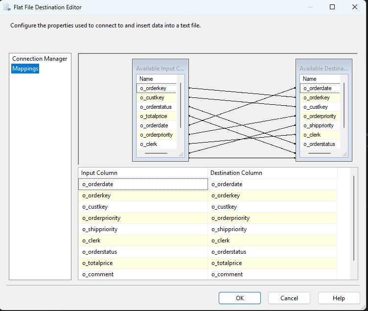
Task: Click Name header in Available Destination Columns
Action: coord(320,79)
